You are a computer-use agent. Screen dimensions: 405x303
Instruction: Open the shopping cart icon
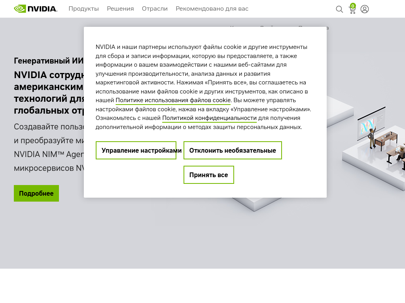tap(352, 9)
